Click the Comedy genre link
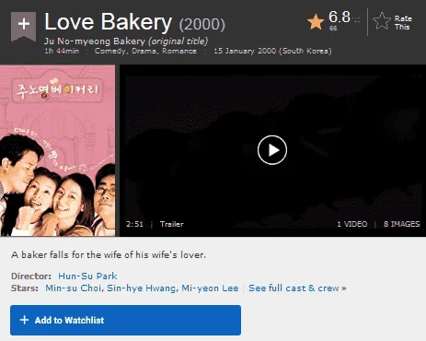Image resolution: width=426 pixels, height=341 pixels. pos(109,51)
